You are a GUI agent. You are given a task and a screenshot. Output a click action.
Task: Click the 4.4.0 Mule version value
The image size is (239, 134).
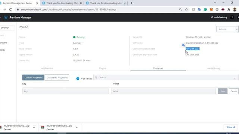(x=75, y=49)
